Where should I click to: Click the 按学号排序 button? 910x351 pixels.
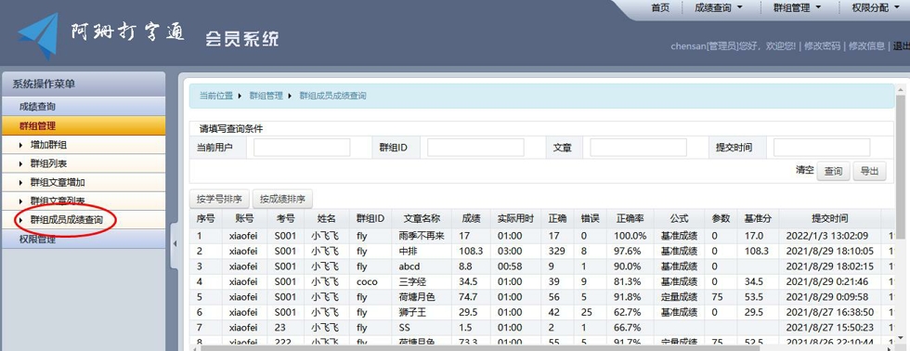pos(219,199)
